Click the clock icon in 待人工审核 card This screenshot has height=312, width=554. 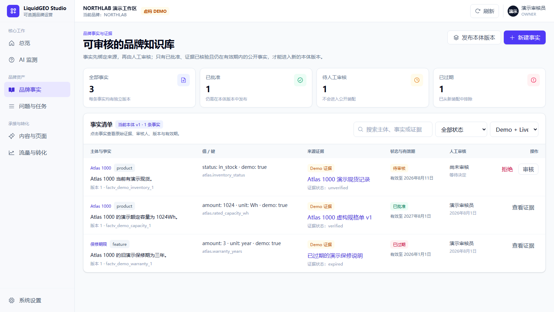417,80
